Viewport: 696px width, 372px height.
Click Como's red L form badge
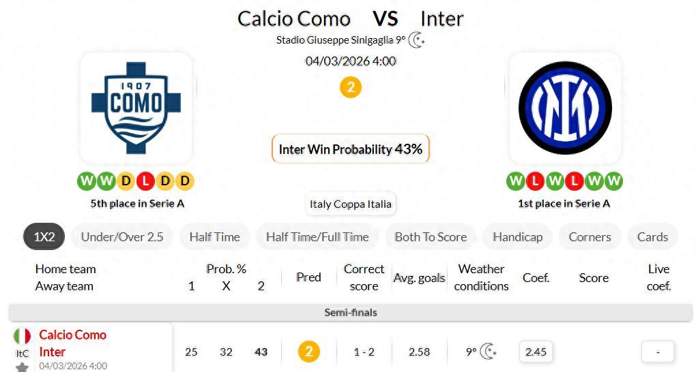[x=145, y=181]
